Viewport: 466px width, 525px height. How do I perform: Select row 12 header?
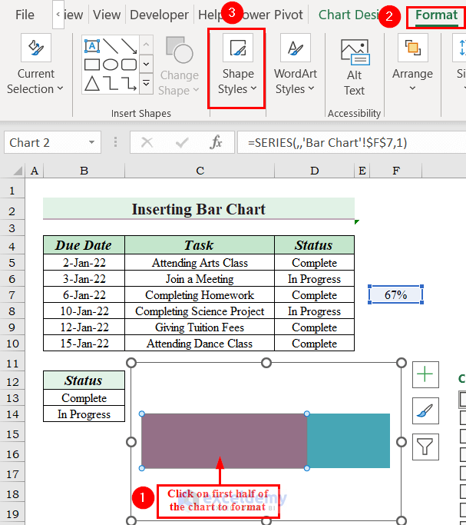coord(12,381)
